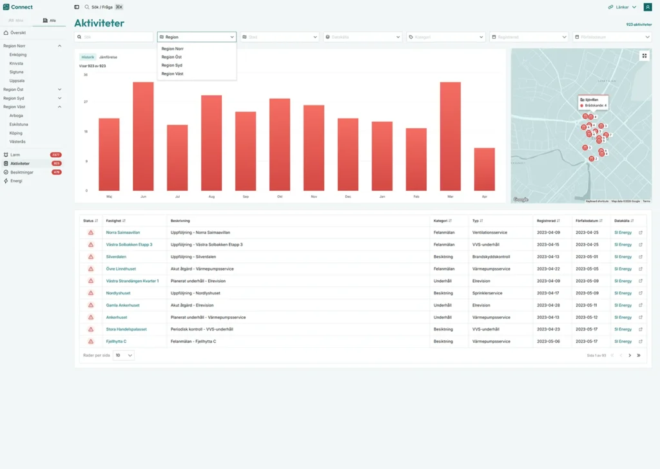Jump to last page arrow
Screen dimensions: 660x469
pyautogui.click(x=639, y=356)
